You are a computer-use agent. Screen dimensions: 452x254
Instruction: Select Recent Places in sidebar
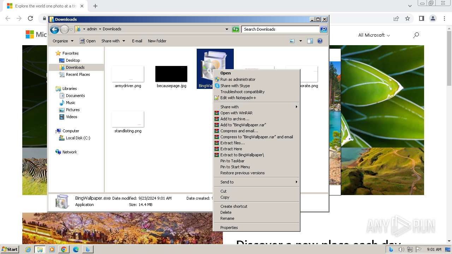pos(78,74)
